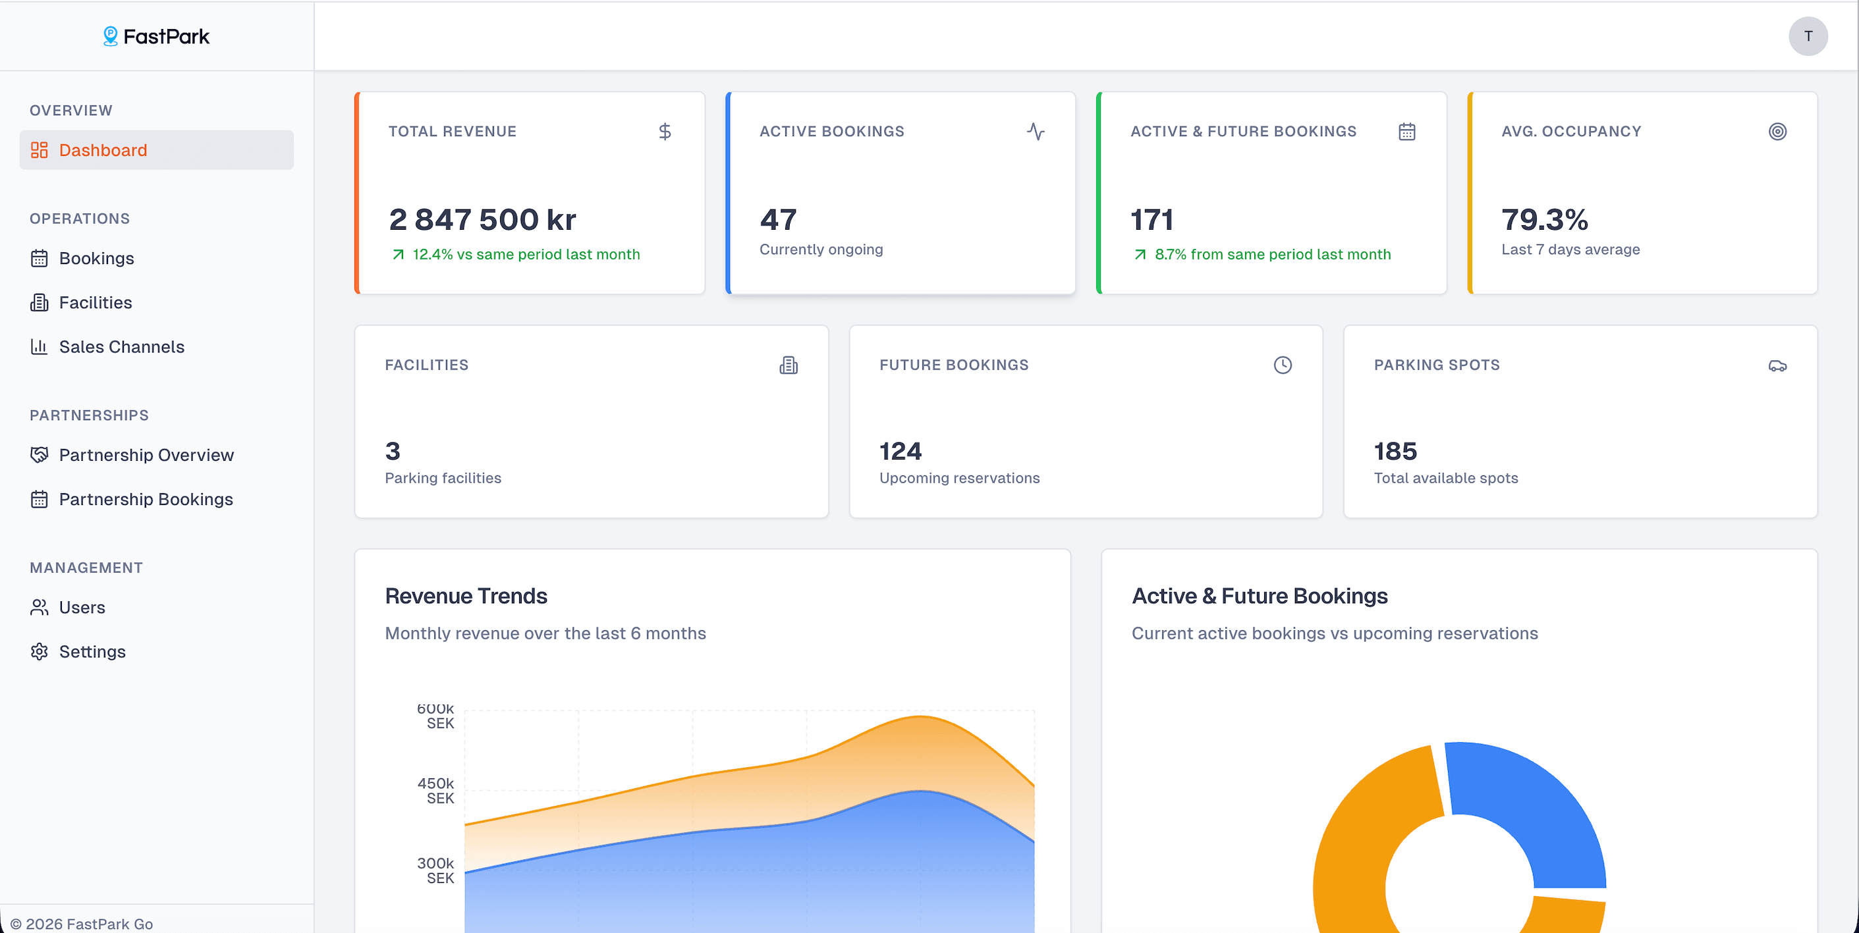
Task: Select Dashboard in the sidebar
Action: (103, 150)
